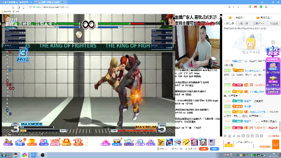The height and width of the screenshot is (158, 281).
Task: Open the second chat panel tab
Action: [243, 23]
